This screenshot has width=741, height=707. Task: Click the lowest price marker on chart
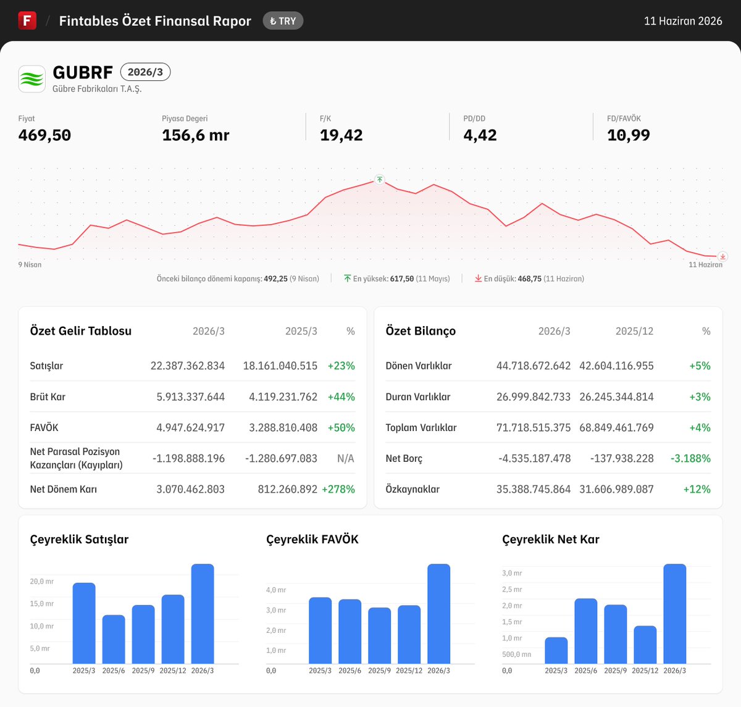click(x=722, y=256)
